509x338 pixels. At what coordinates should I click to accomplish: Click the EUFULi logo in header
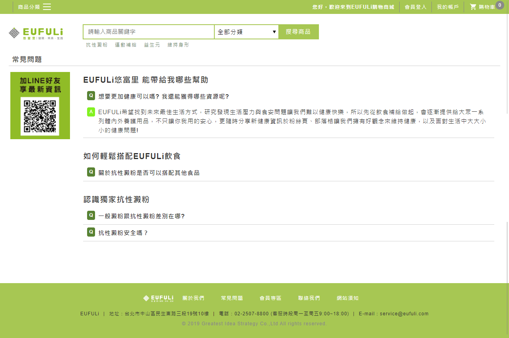(36, 33)
